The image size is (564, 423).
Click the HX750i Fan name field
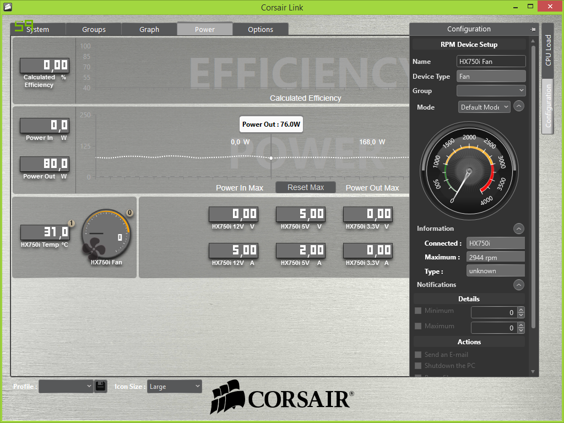pos(491,61)
